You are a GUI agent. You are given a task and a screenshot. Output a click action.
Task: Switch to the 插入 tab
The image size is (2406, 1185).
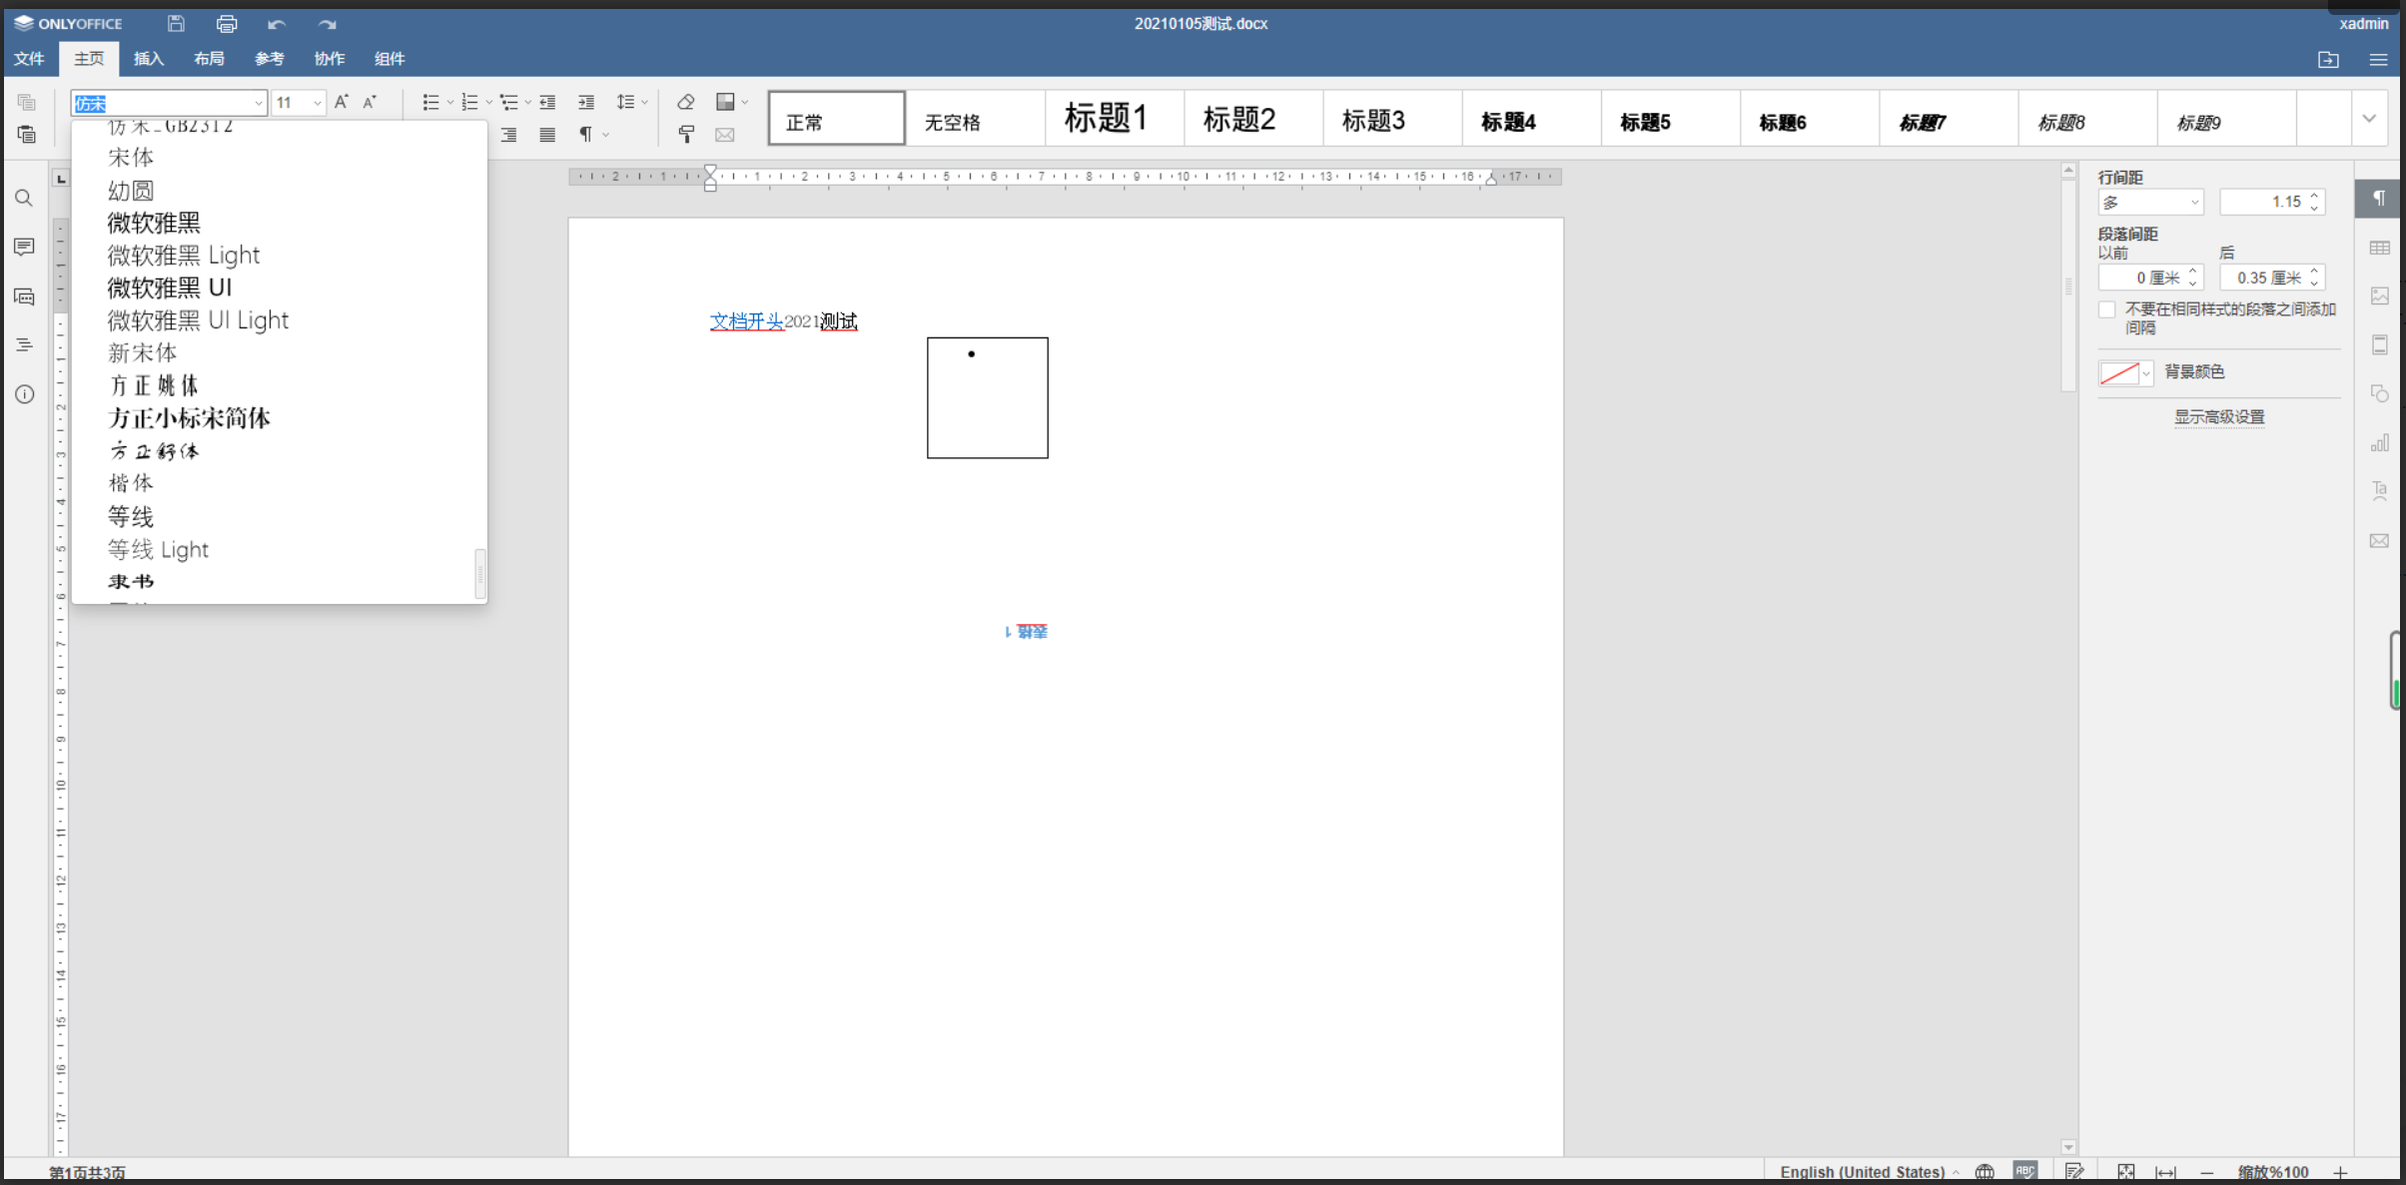(149, 59)
